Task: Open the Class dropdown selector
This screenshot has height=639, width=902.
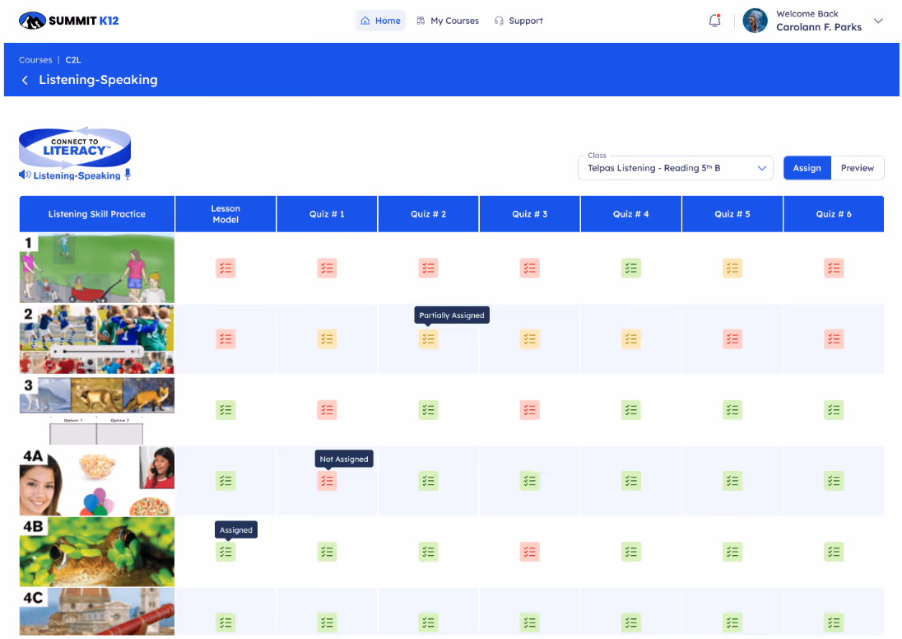Action: click(x=676, y=168)
